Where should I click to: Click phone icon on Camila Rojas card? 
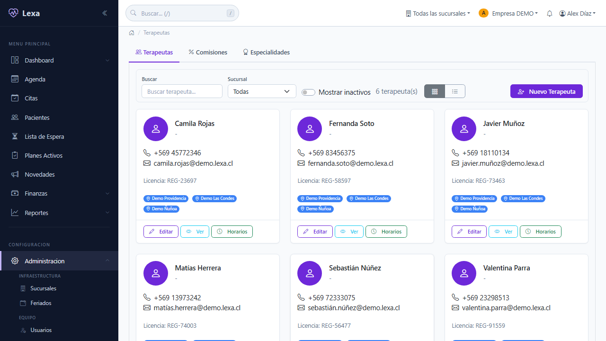pos(147,153)
